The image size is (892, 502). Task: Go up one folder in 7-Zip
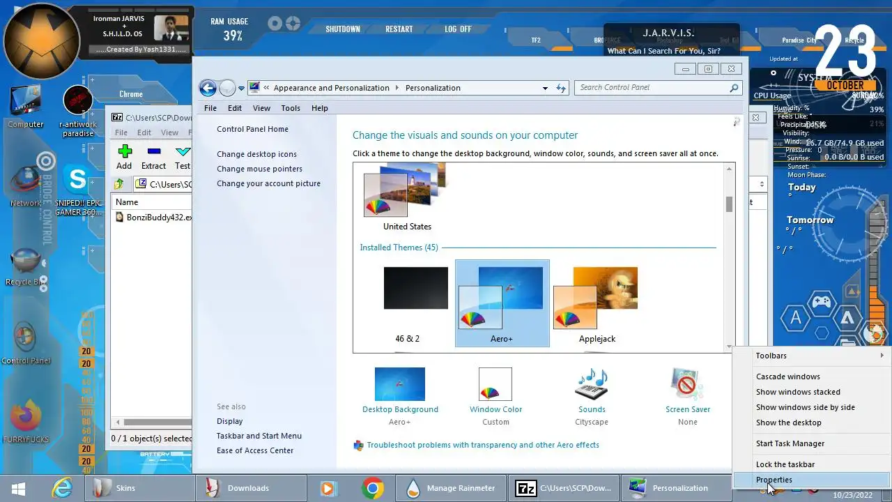[x=119, y=184]
